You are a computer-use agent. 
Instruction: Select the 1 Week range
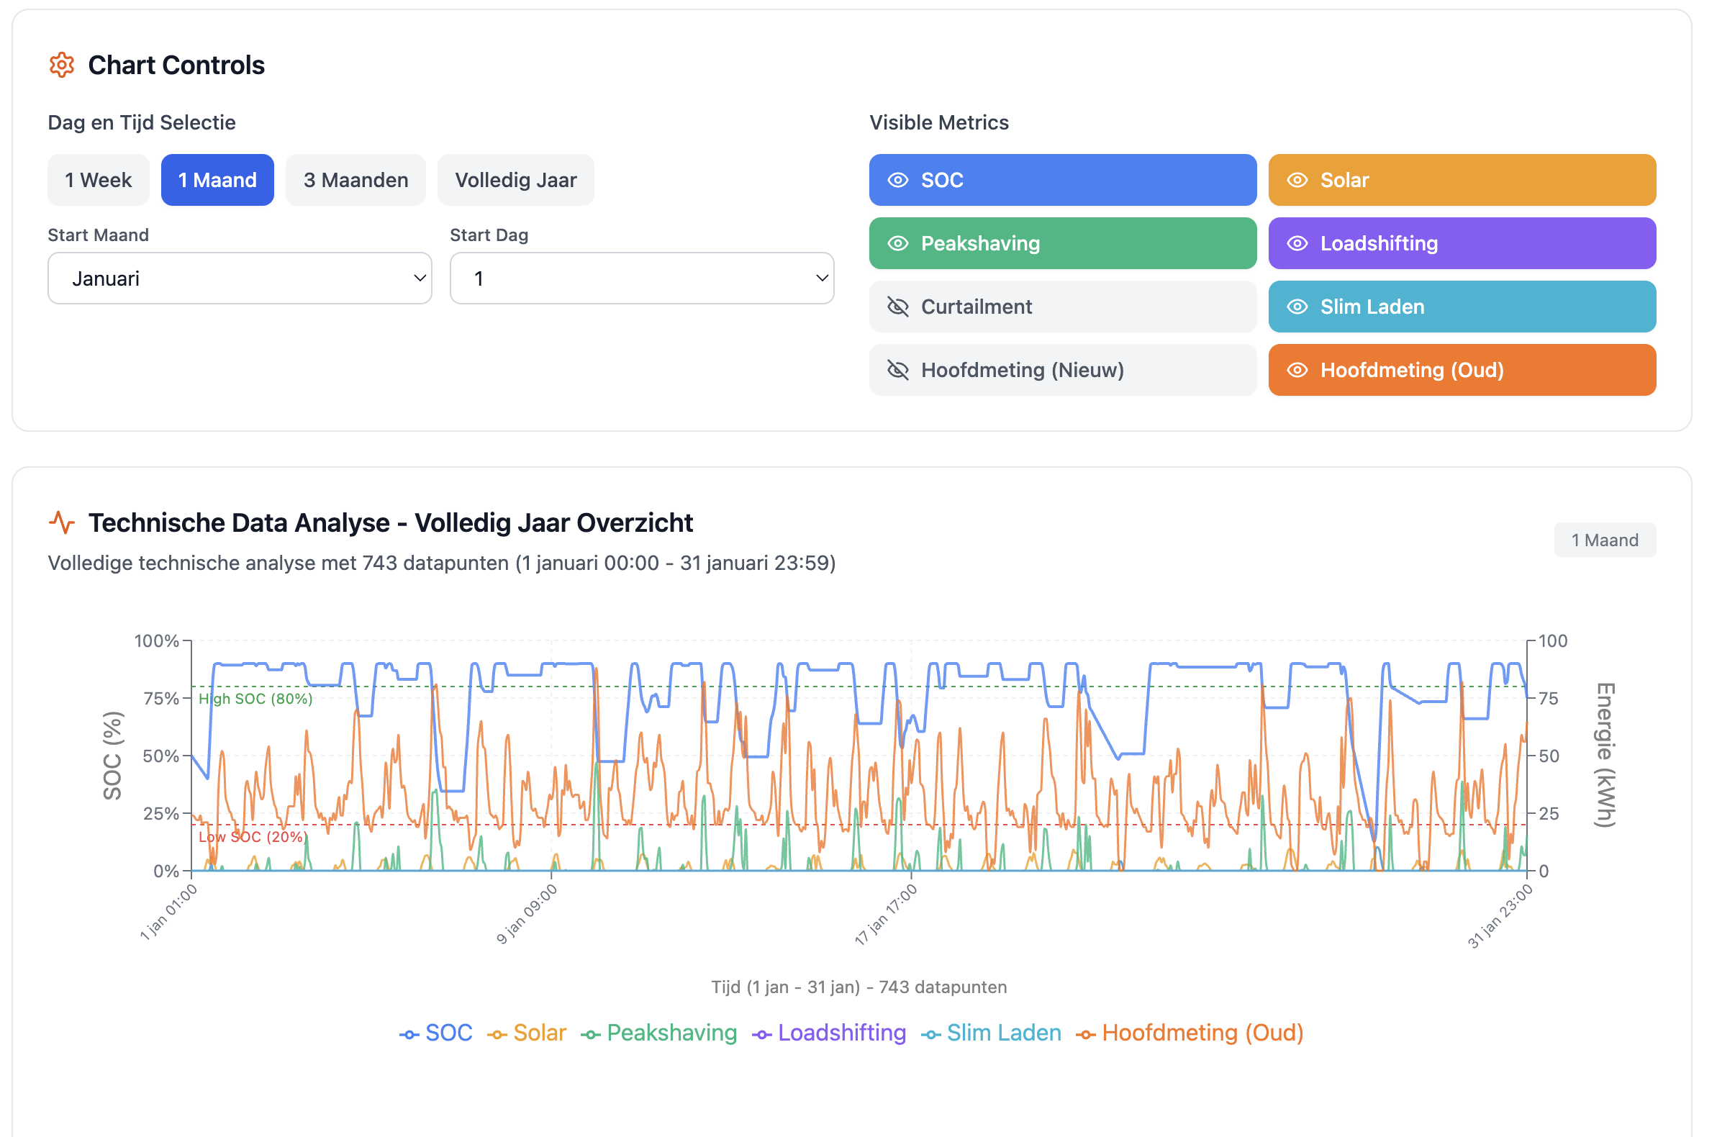pos(98,180)
